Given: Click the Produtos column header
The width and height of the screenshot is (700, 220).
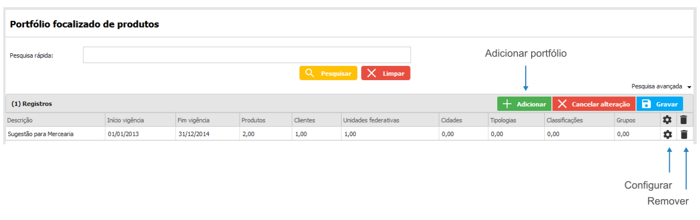Looking at the screenshot, I should (x=254, y=120).
